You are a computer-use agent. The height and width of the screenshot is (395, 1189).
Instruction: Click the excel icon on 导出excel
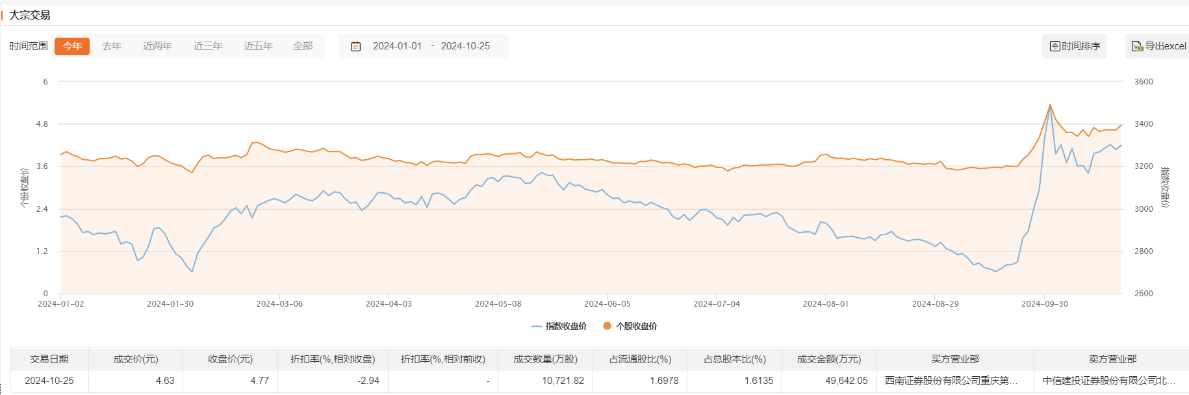[1137, 46]
